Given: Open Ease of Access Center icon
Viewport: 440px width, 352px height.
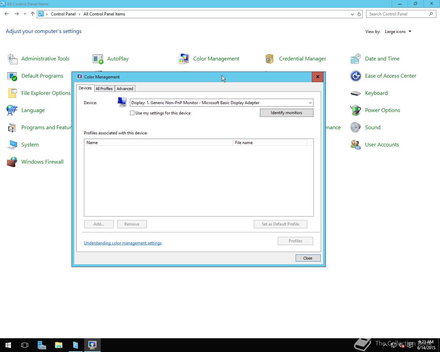Looking at the screenshot, I should click(356, 76).
